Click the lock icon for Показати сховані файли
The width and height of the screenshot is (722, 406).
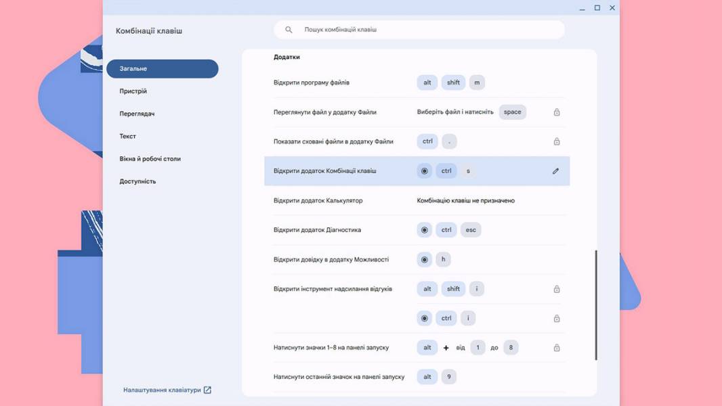[x=557, y=141]
